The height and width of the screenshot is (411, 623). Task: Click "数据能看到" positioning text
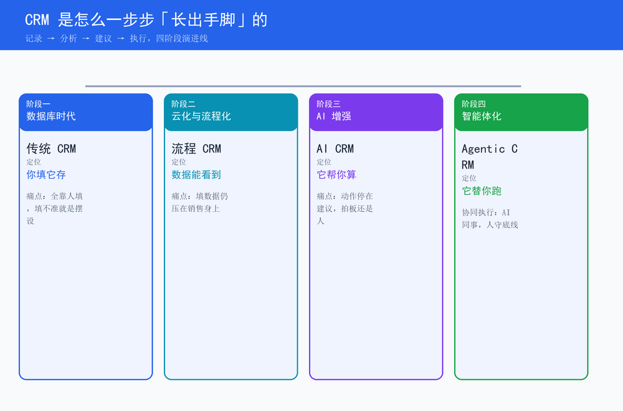[x=196, y=175]
